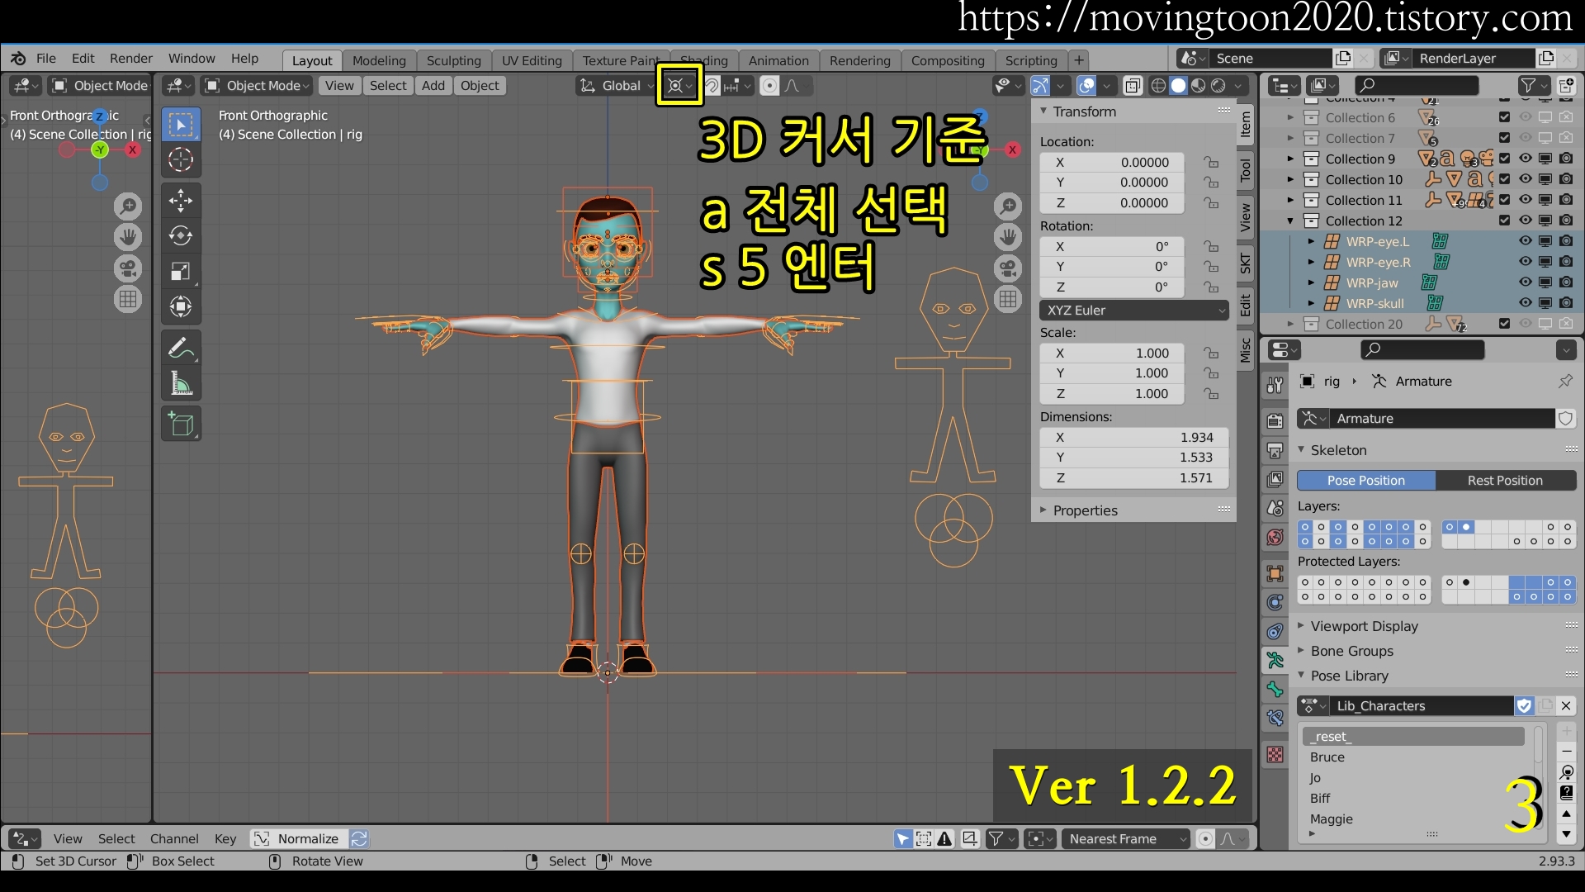Viewport: 1585px width, 892px height.
Task: Select the 3D Cursor tool
Action: point(181,160)
